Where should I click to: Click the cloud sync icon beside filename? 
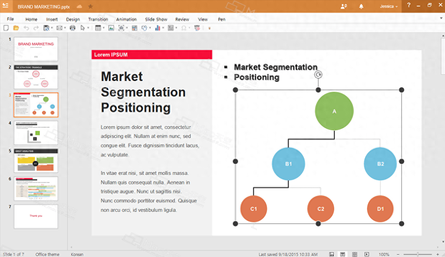click(79, 7)
